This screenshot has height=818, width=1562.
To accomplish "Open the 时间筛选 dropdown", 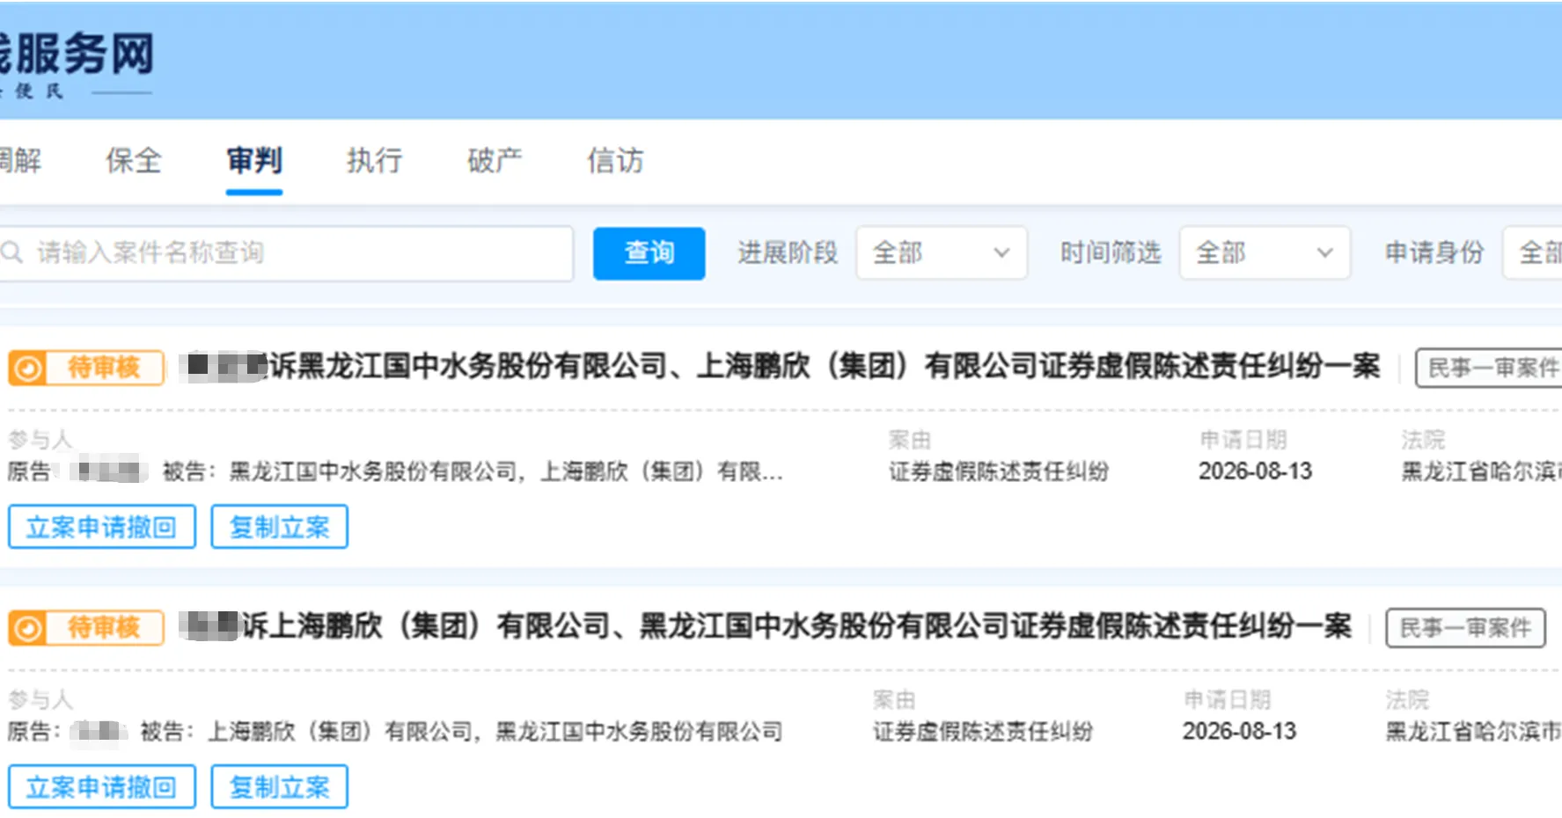I will pyautogui.click(x=1265, y=253).
